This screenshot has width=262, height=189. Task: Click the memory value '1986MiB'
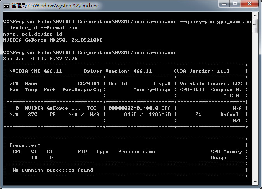click(x=160, y=114)
